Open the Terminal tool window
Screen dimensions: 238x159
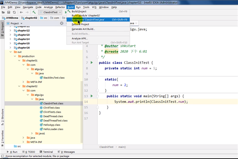point(46,152)
